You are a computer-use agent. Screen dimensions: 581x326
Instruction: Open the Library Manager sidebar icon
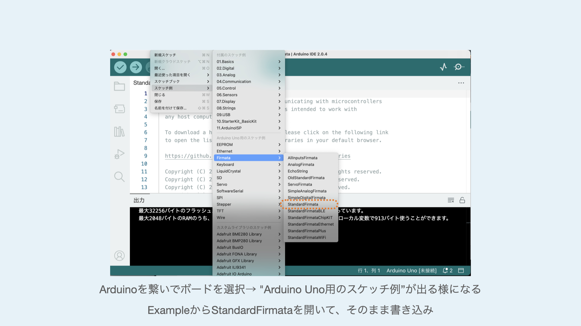[x=119, y=132]
